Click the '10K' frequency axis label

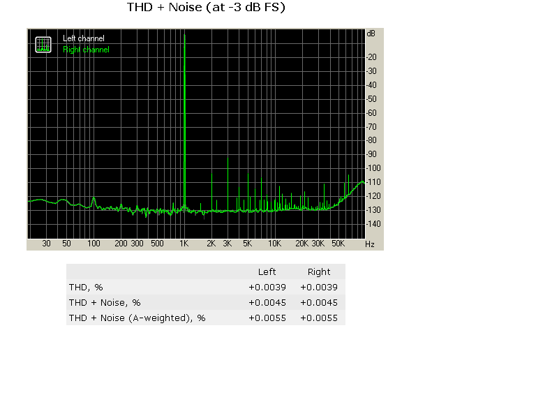coord(274,244)
